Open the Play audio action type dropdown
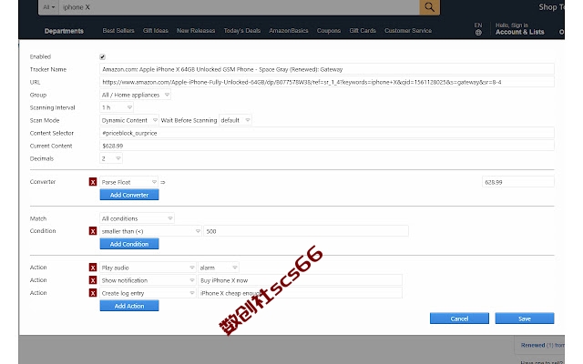583x364 pixels. pos(148,268)
